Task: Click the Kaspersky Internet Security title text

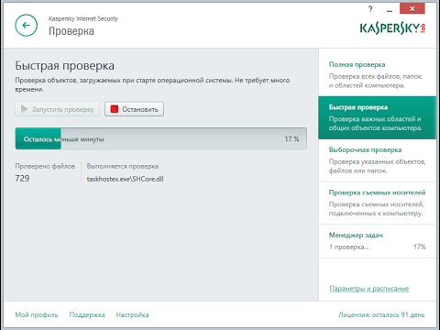Action: [83, 18]
